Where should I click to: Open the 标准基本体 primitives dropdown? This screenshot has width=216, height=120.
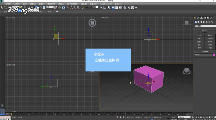click(x=205, y=26)
